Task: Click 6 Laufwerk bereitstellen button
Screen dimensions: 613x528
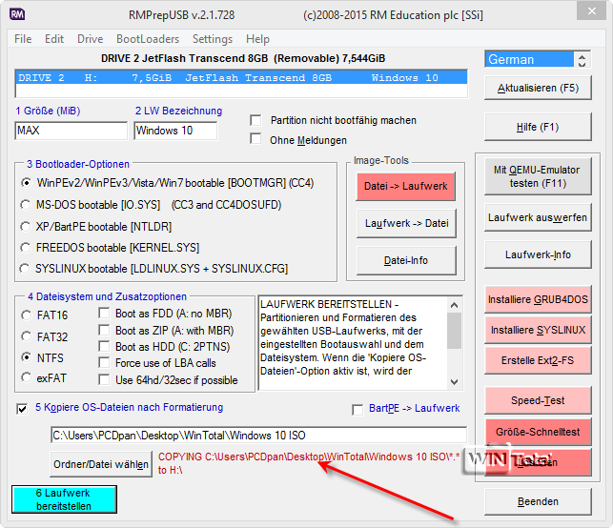Action: (x=64, y=499)
